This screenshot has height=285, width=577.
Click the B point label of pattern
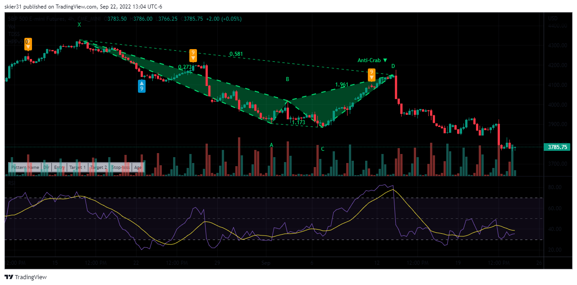point(287,79)
